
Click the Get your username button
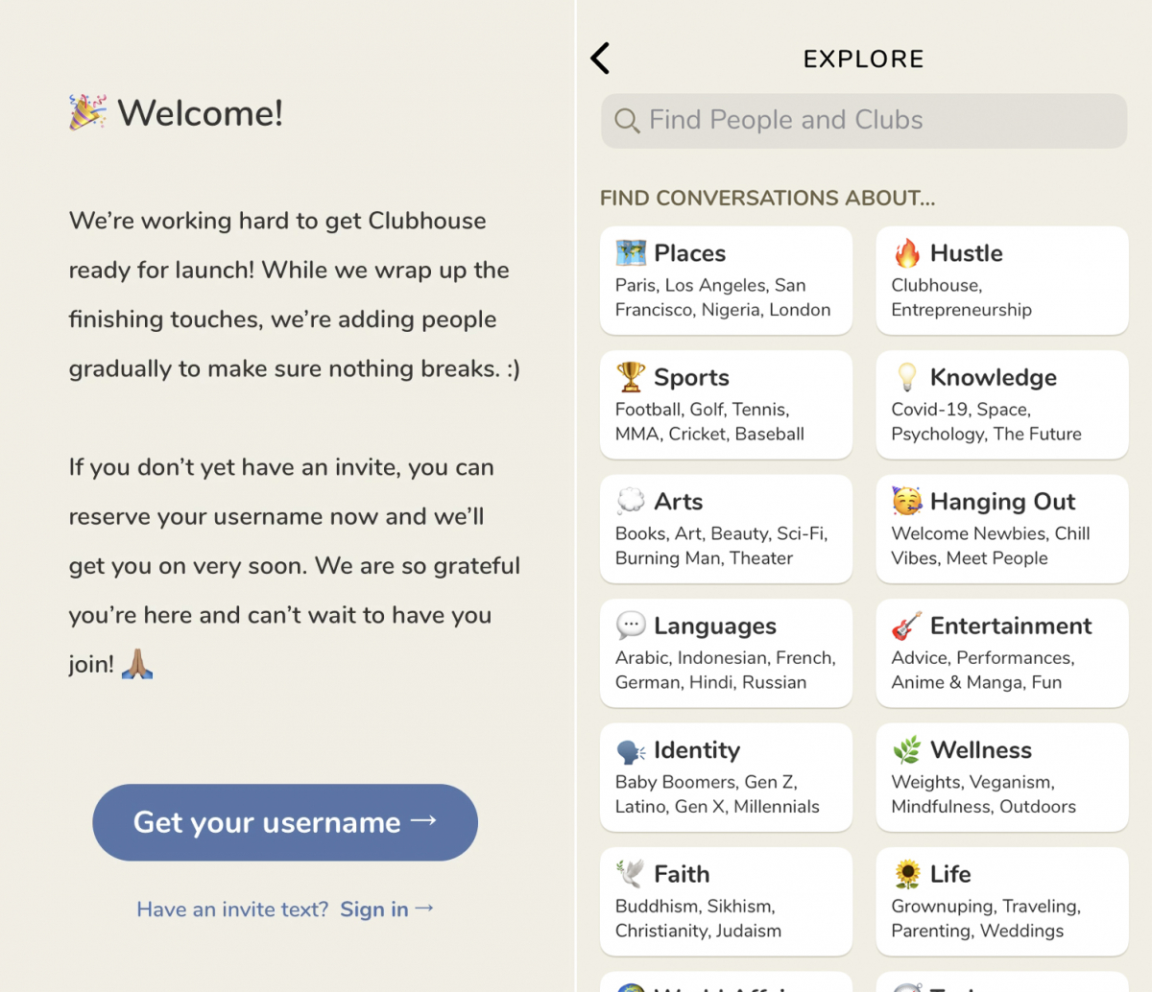pos(285,822)
